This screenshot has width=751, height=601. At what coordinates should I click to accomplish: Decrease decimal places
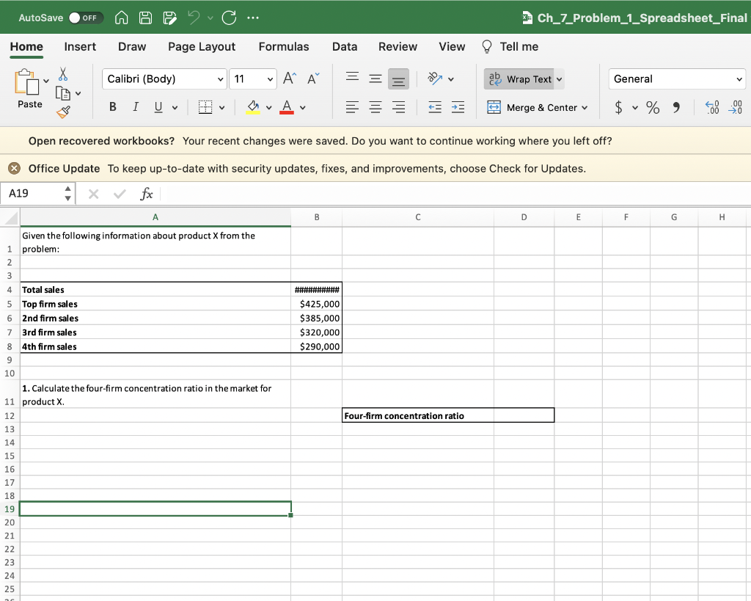[735, 107]
